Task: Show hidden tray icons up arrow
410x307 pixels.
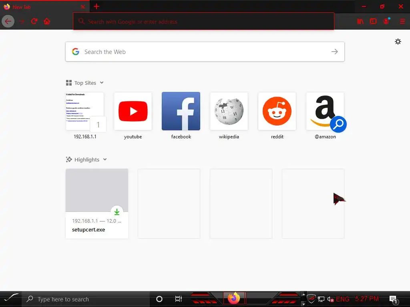Action: click(x=303, y=294)
